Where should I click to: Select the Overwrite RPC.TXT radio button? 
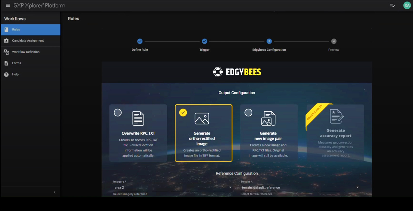point(118,113)
